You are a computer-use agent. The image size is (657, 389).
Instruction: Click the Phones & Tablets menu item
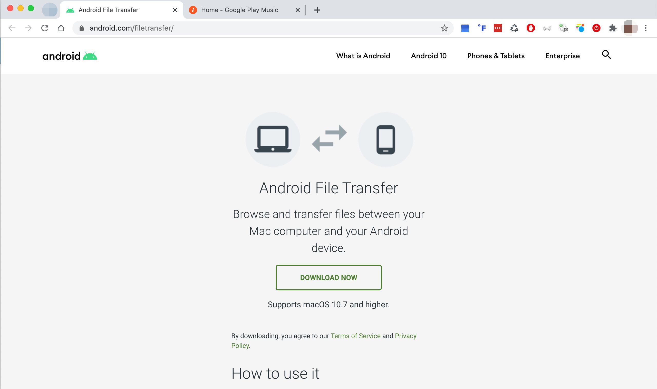(496, 55)
